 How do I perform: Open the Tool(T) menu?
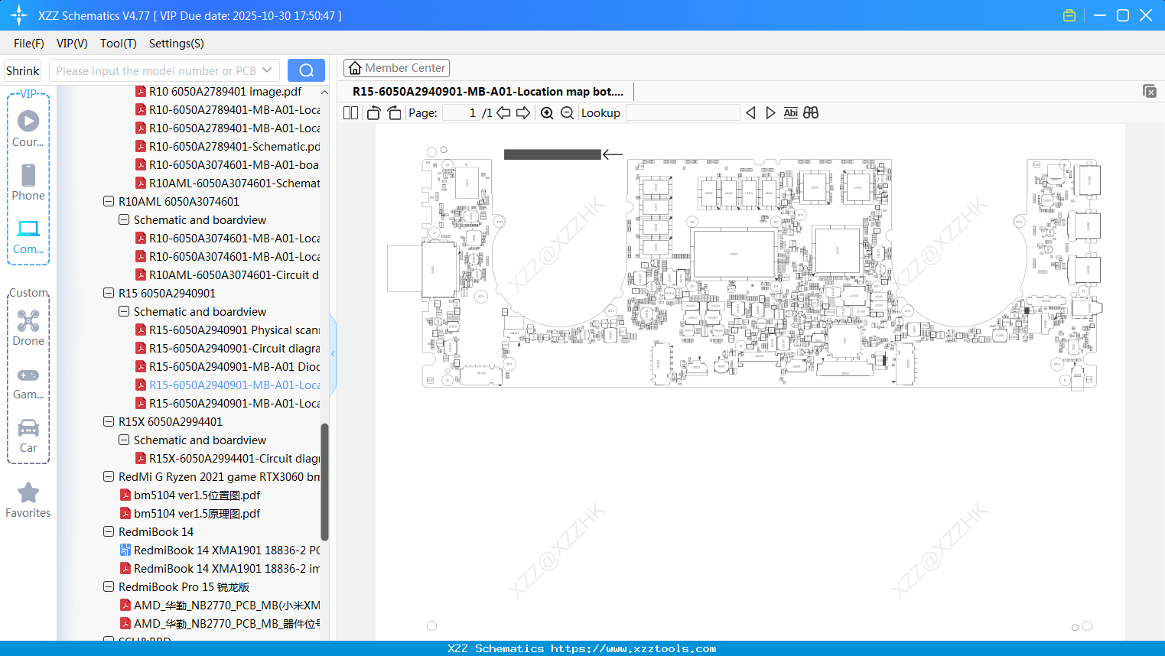click(119, 44)
